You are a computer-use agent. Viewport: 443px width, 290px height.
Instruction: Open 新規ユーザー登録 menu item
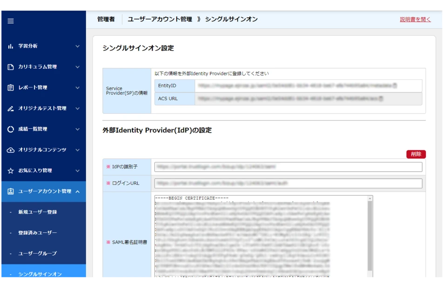pos(38,212)
